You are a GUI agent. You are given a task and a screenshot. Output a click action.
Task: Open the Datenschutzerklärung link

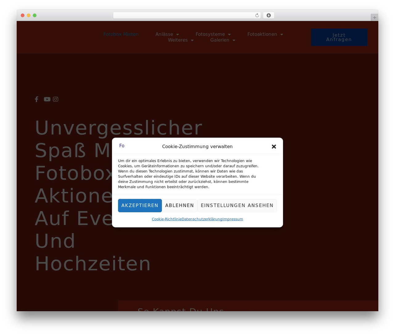[x=202, y=219]
